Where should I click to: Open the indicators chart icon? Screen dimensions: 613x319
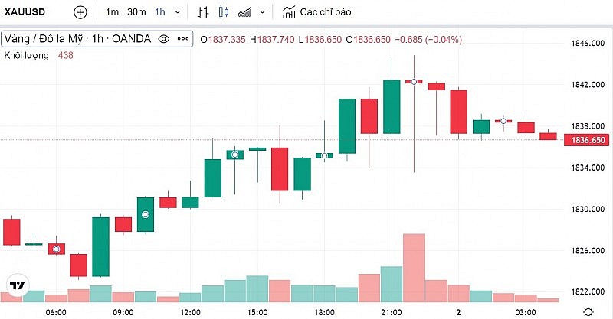[289, 12]
